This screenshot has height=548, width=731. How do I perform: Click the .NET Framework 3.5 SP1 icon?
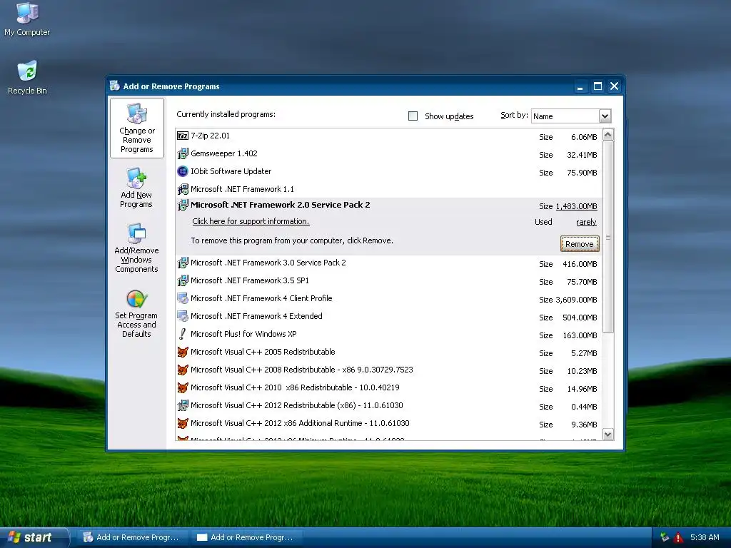pos(183,280)
